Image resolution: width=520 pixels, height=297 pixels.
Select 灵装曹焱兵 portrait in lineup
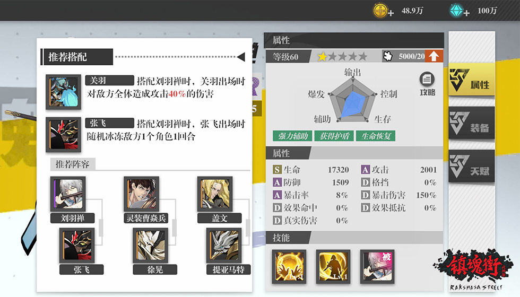pyautogui.click(x=142, y=194)
